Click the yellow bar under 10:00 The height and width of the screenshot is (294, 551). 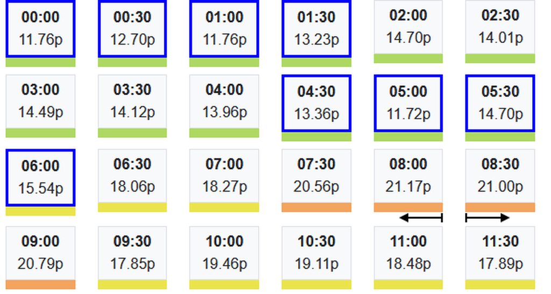click(224, 284)
